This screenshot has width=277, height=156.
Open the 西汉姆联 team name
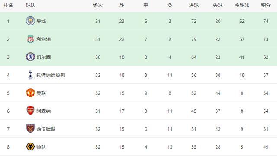(x=46, y=129)
